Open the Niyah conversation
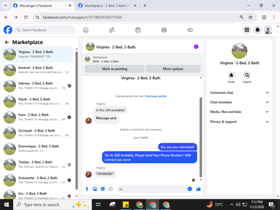Viewport: 280px width, 210px height. [38, 101]
